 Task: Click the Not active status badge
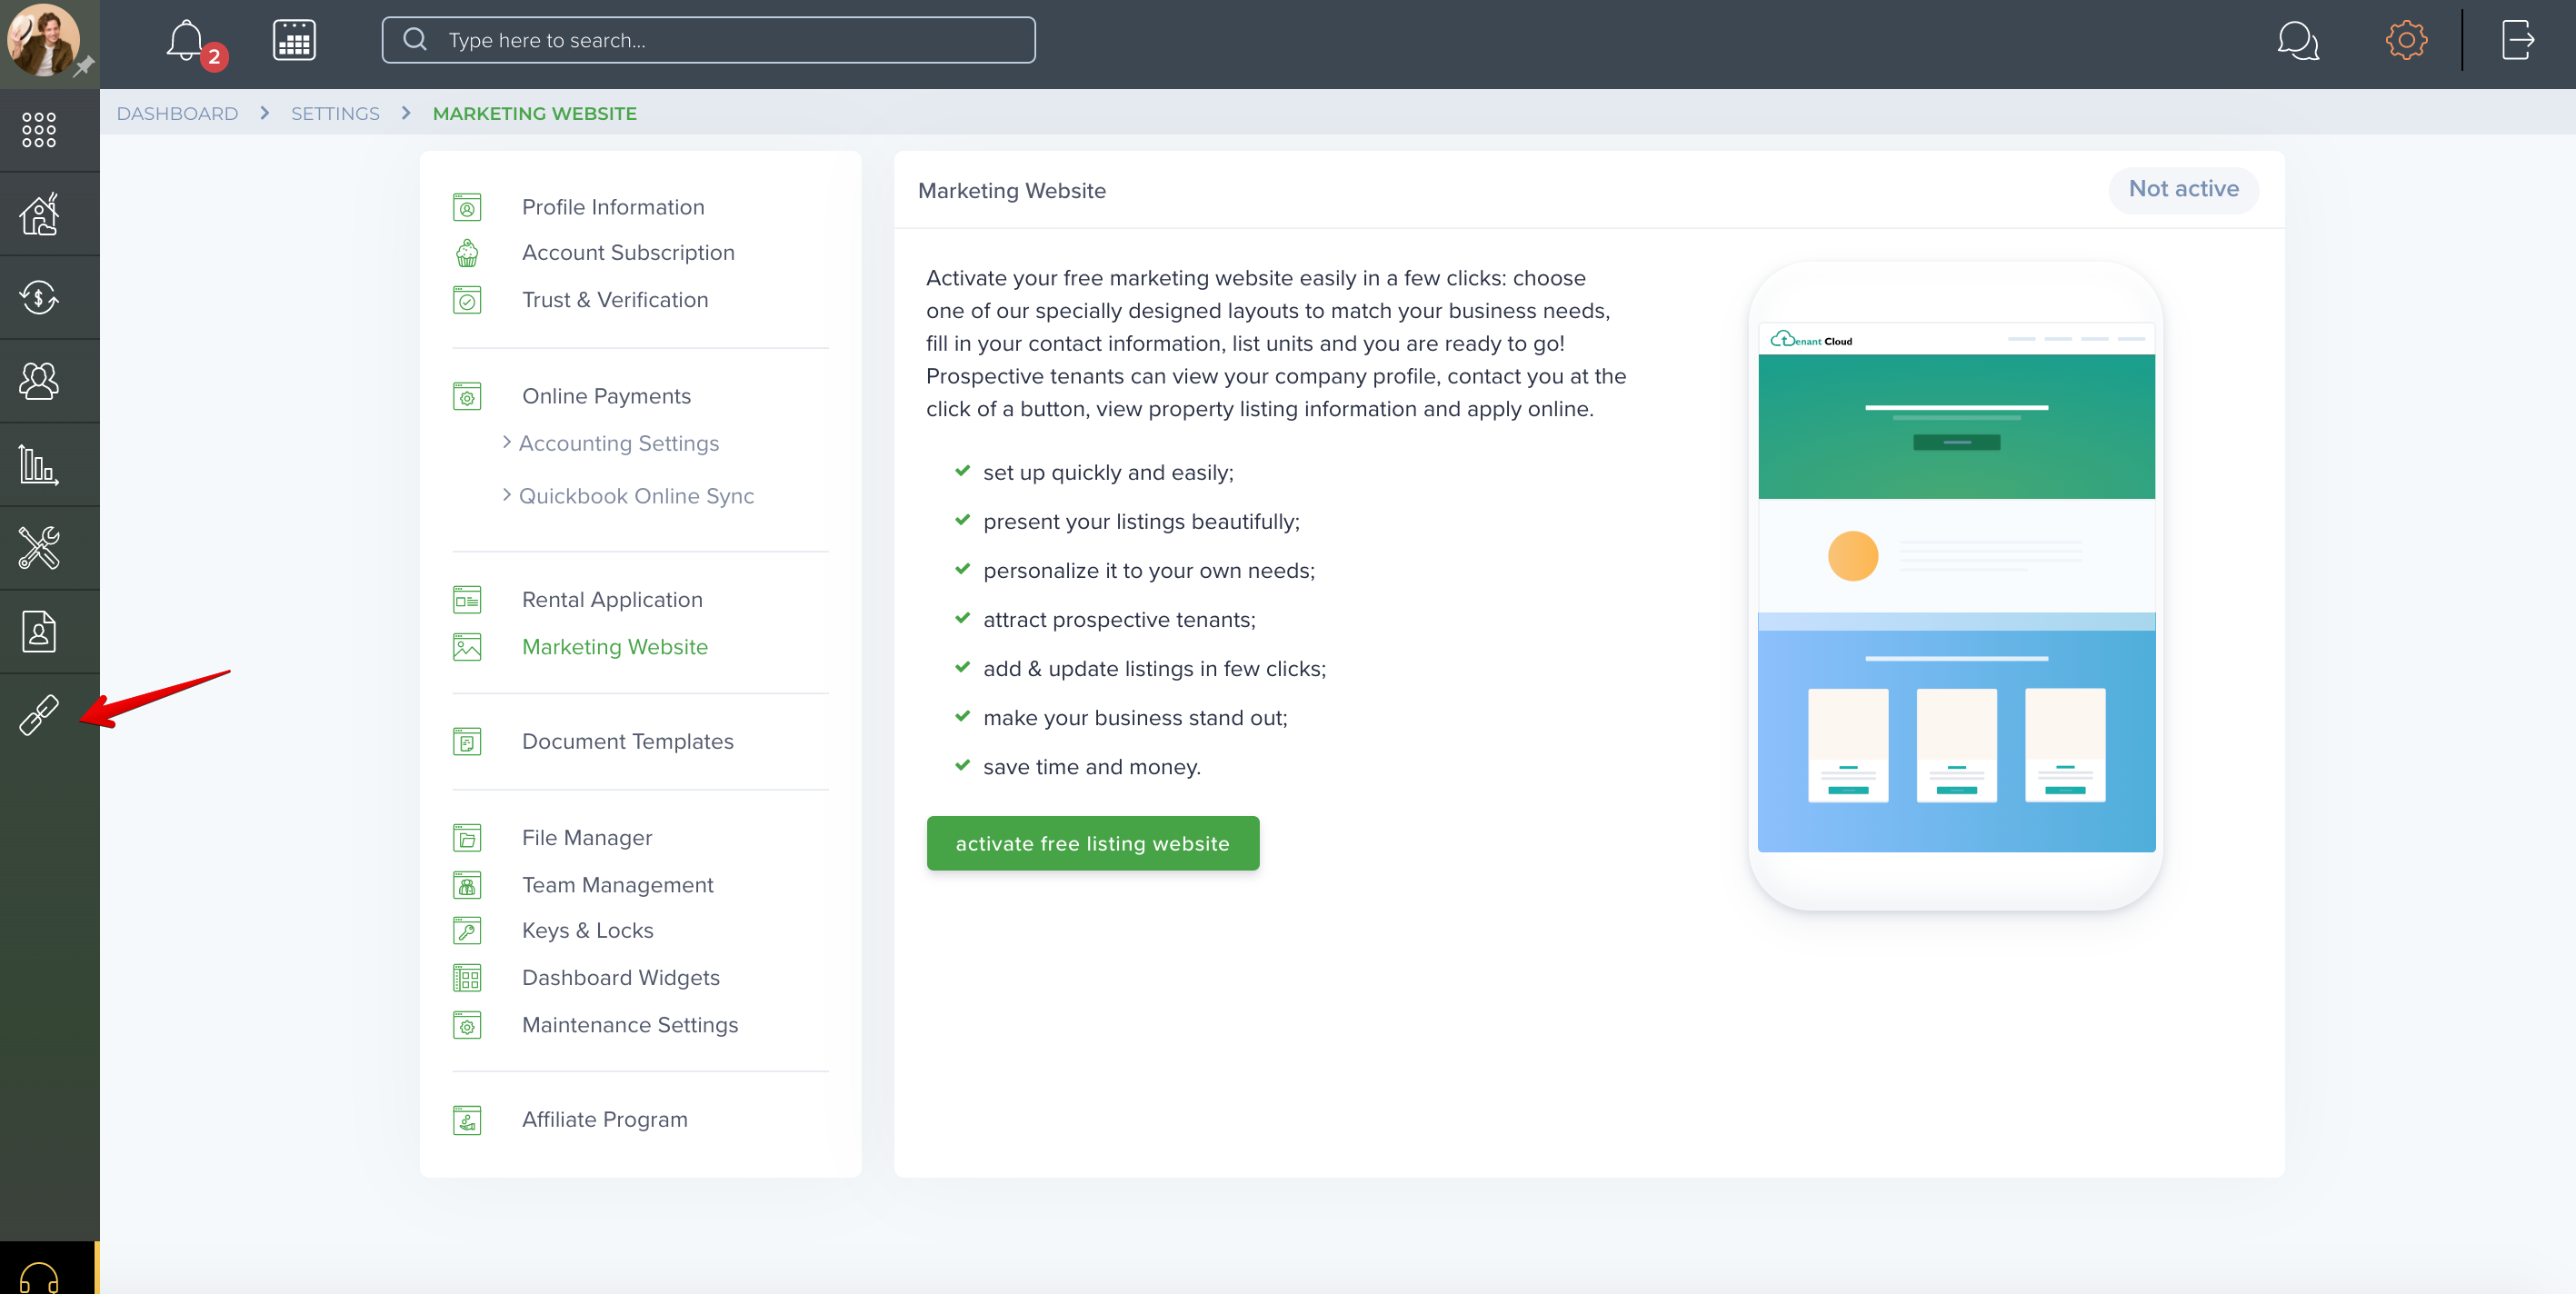pos(2183,189)
